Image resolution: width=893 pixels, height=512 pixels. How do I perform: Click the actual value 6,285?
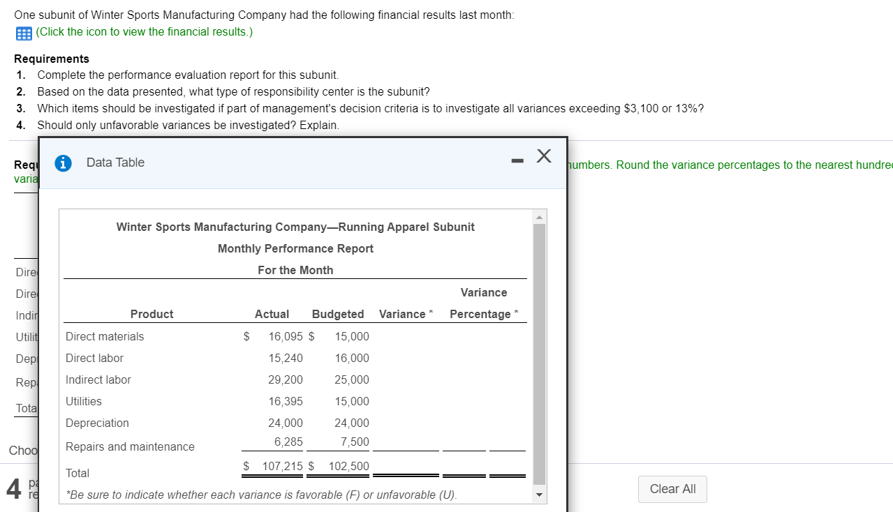click(x=288, y=442)
